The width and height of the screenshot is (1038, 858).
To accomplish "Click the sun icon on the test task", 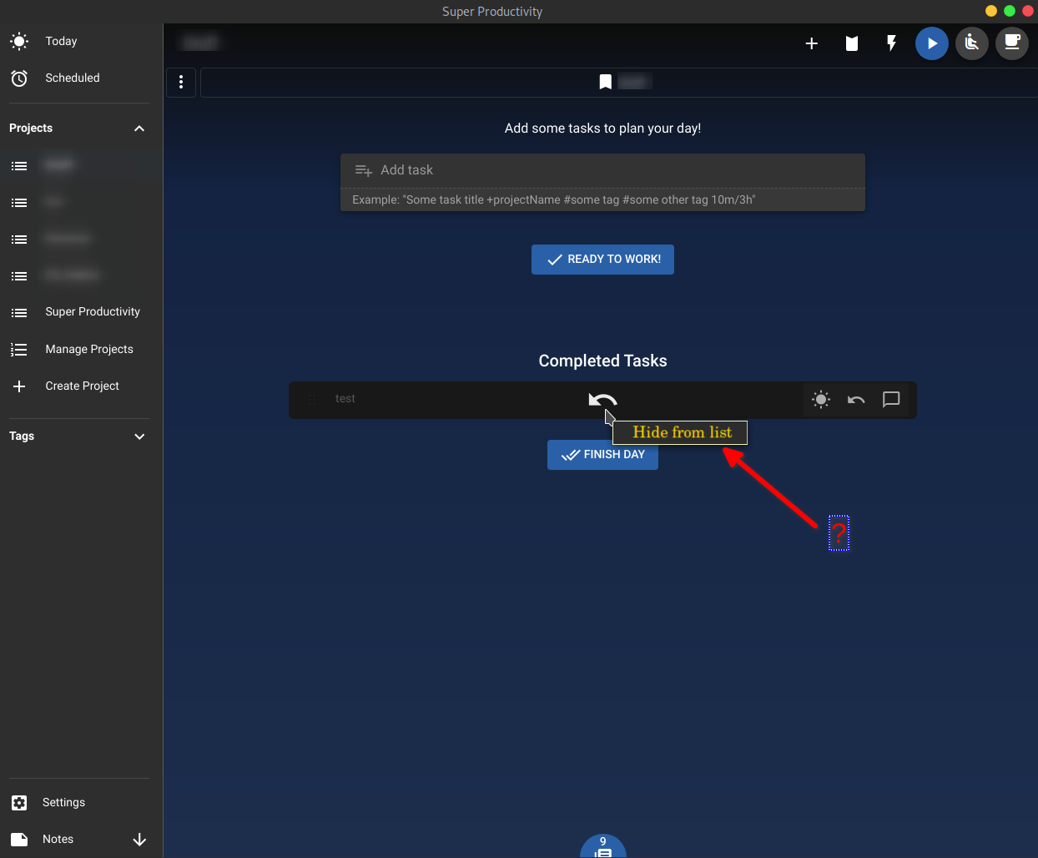I will tap(820, 400).
